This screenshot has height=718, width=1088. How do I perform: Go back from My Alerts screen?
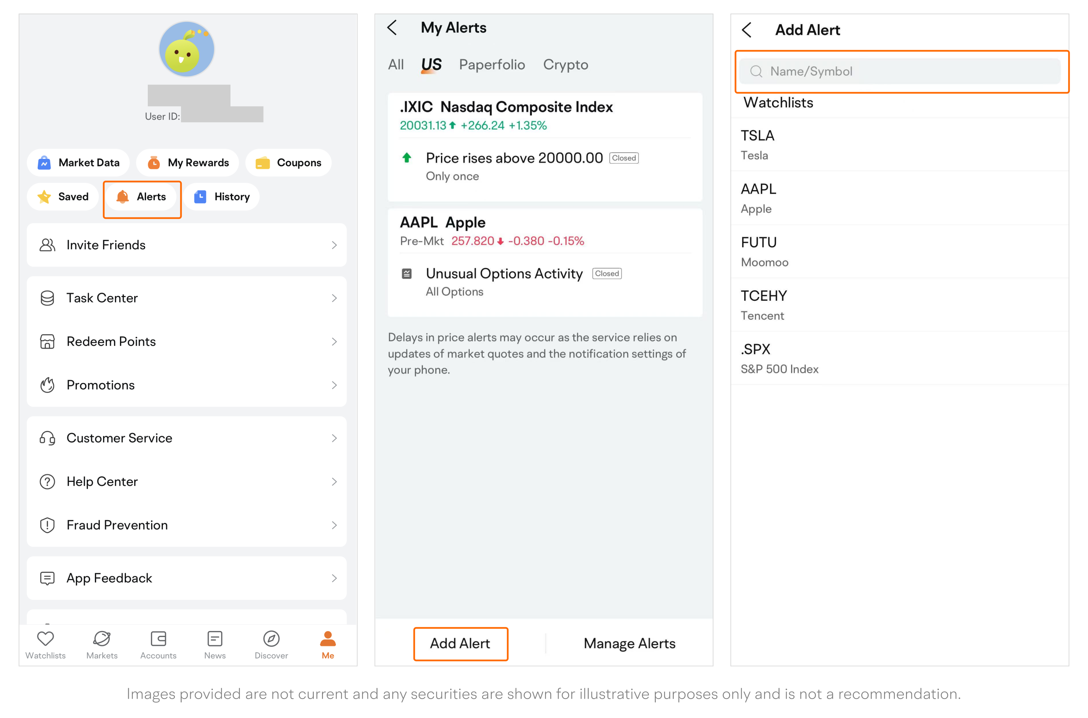coord(392,27)
